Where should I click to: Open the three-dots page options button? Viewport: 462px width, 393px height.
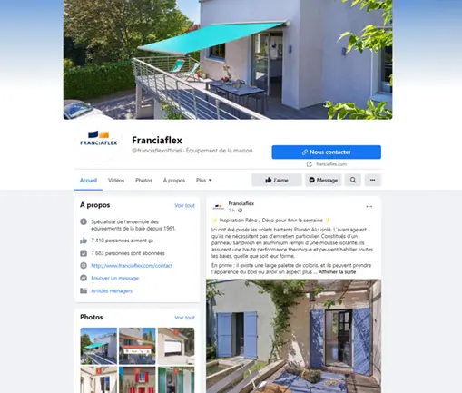pos(372,180)
